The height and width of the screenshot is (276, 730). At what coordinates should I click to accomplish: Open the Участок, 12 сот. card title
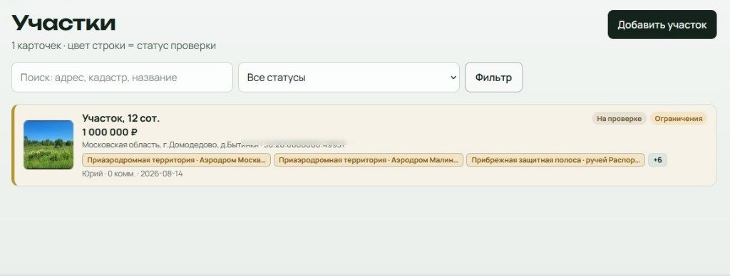tap(121, 118)
